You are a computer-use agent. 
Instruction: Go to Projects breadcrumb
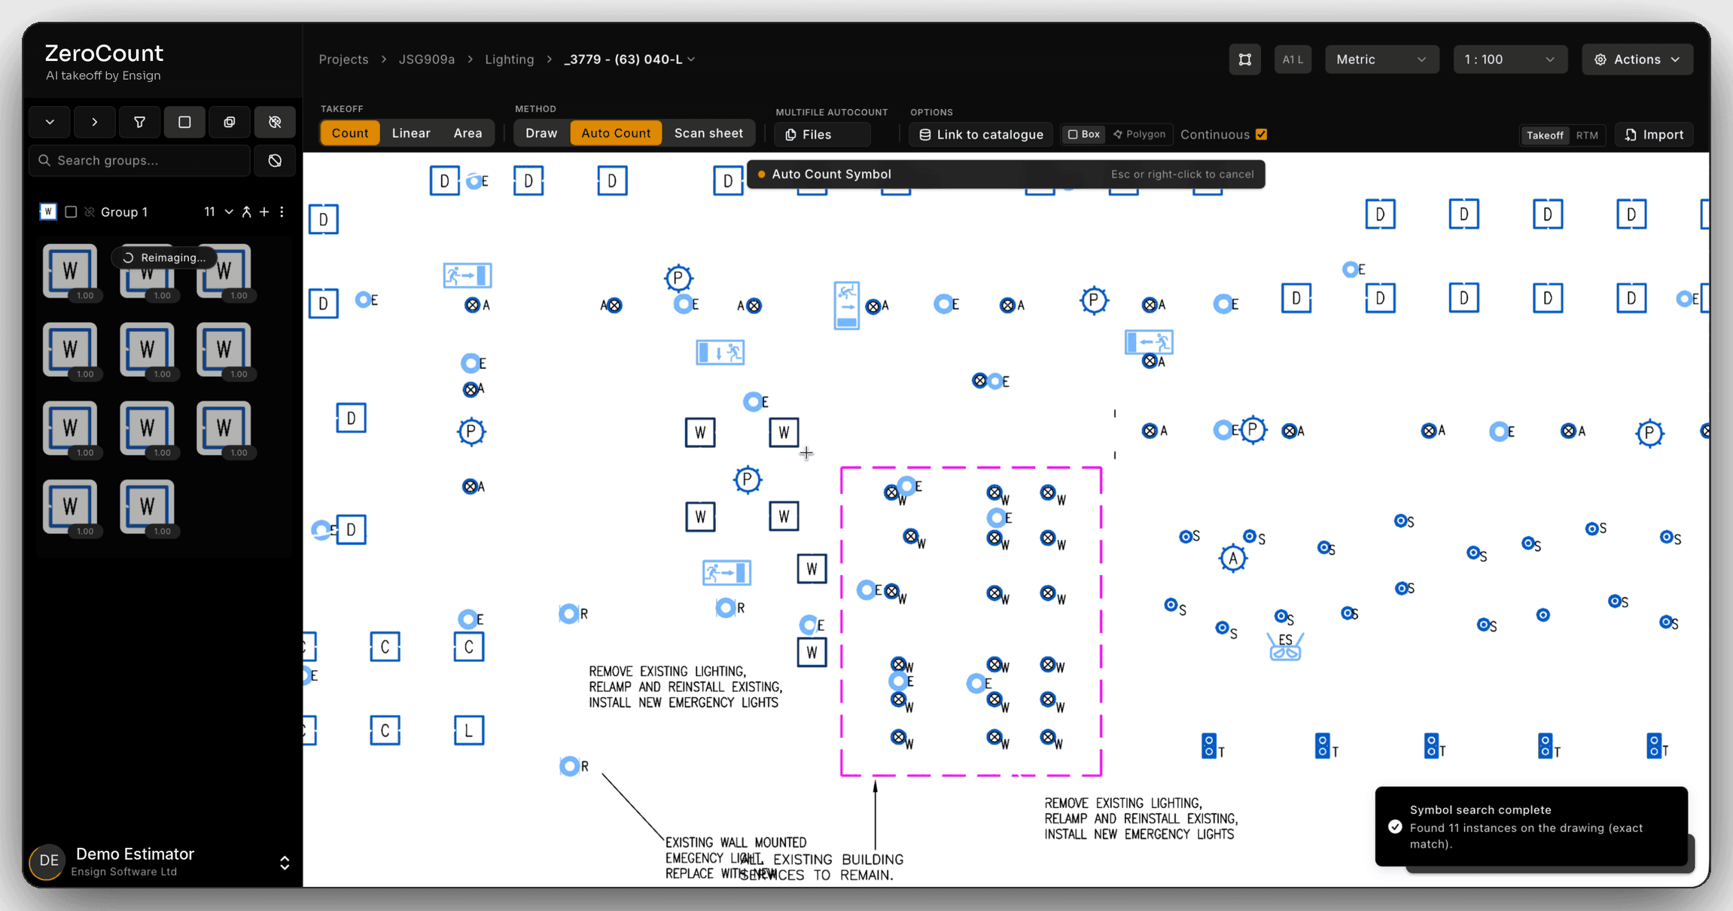click(343, 59)
